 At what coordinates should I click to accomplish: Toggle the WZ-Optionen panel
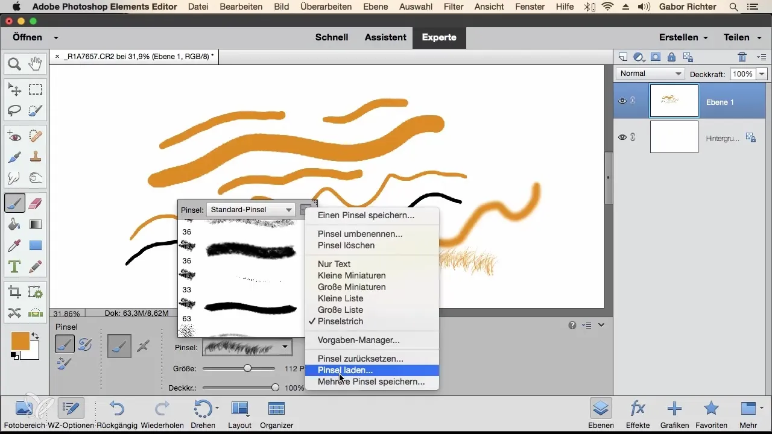pyautogui.click(x=71, y=415)
